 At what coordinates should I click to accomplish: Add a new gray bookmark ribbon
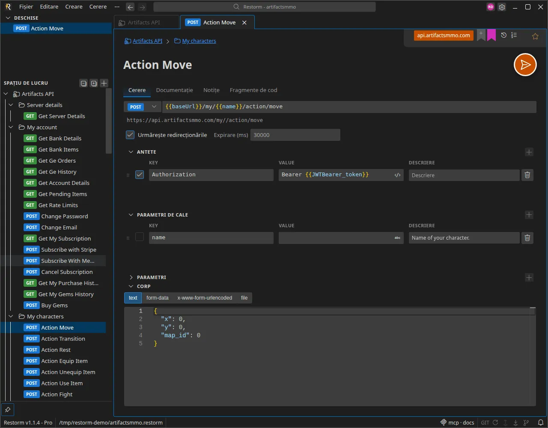point(481,35)
